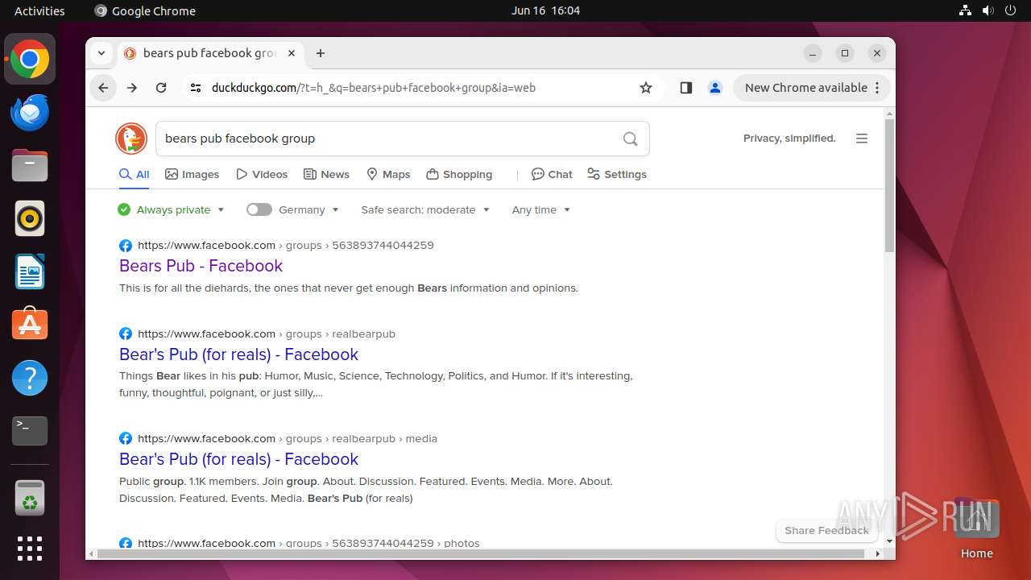
Task: Click New Chrome available update button
Action: (812, 88)
